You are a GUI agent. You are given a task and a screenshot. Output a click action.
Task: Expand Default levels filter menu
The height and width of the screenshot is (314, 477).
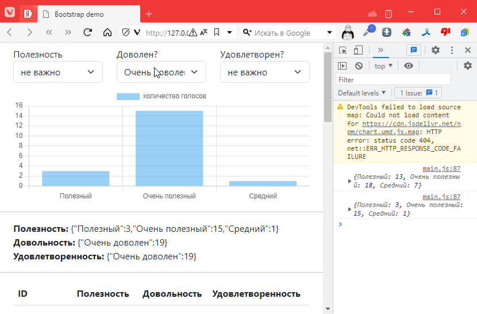[x=362, y=93]
